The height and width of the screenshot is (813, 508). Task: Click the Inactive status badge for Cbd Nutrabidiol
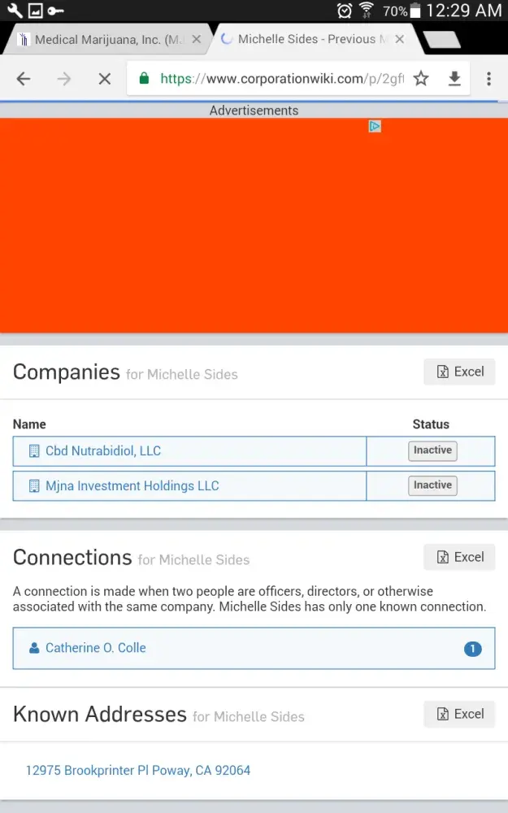(432, 451)
